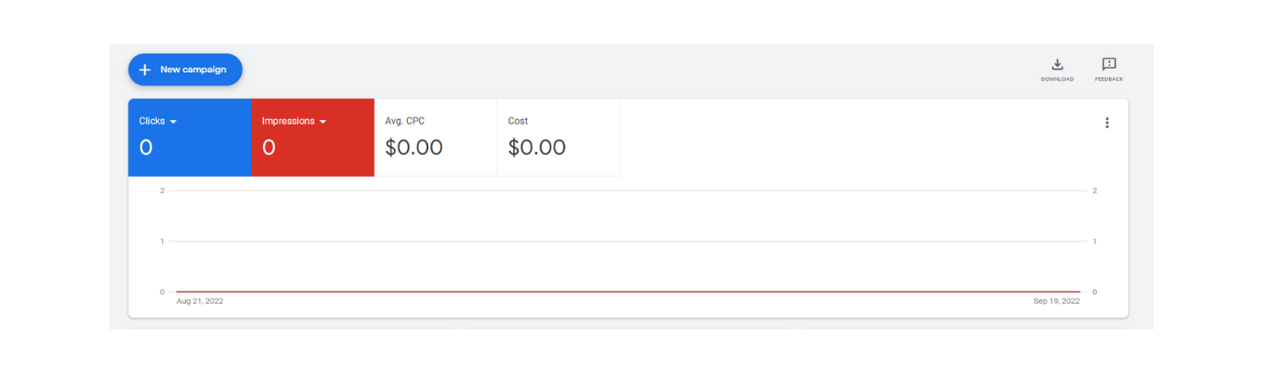Screen dimensions: 1283x366
Task: Click the Aug 21, 2022 start date label
Action: [x=200, y=301]
